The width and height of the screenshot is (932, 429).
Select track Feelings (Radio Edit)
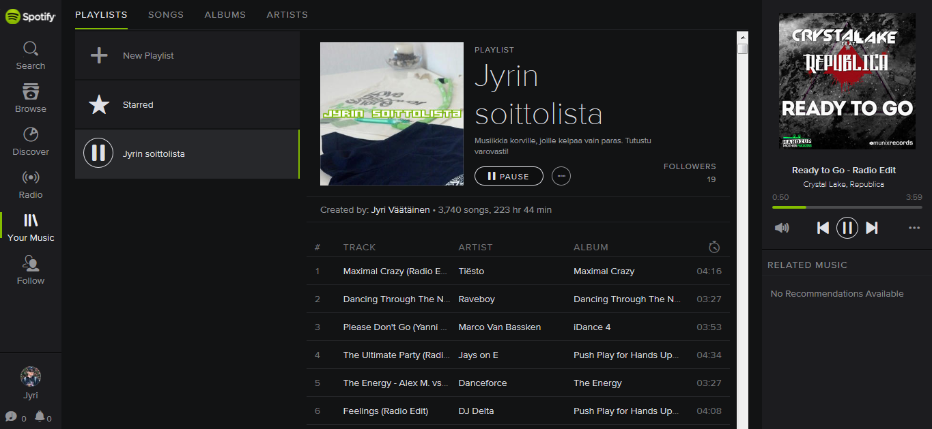pyautogui.click(x=386, y=411)
